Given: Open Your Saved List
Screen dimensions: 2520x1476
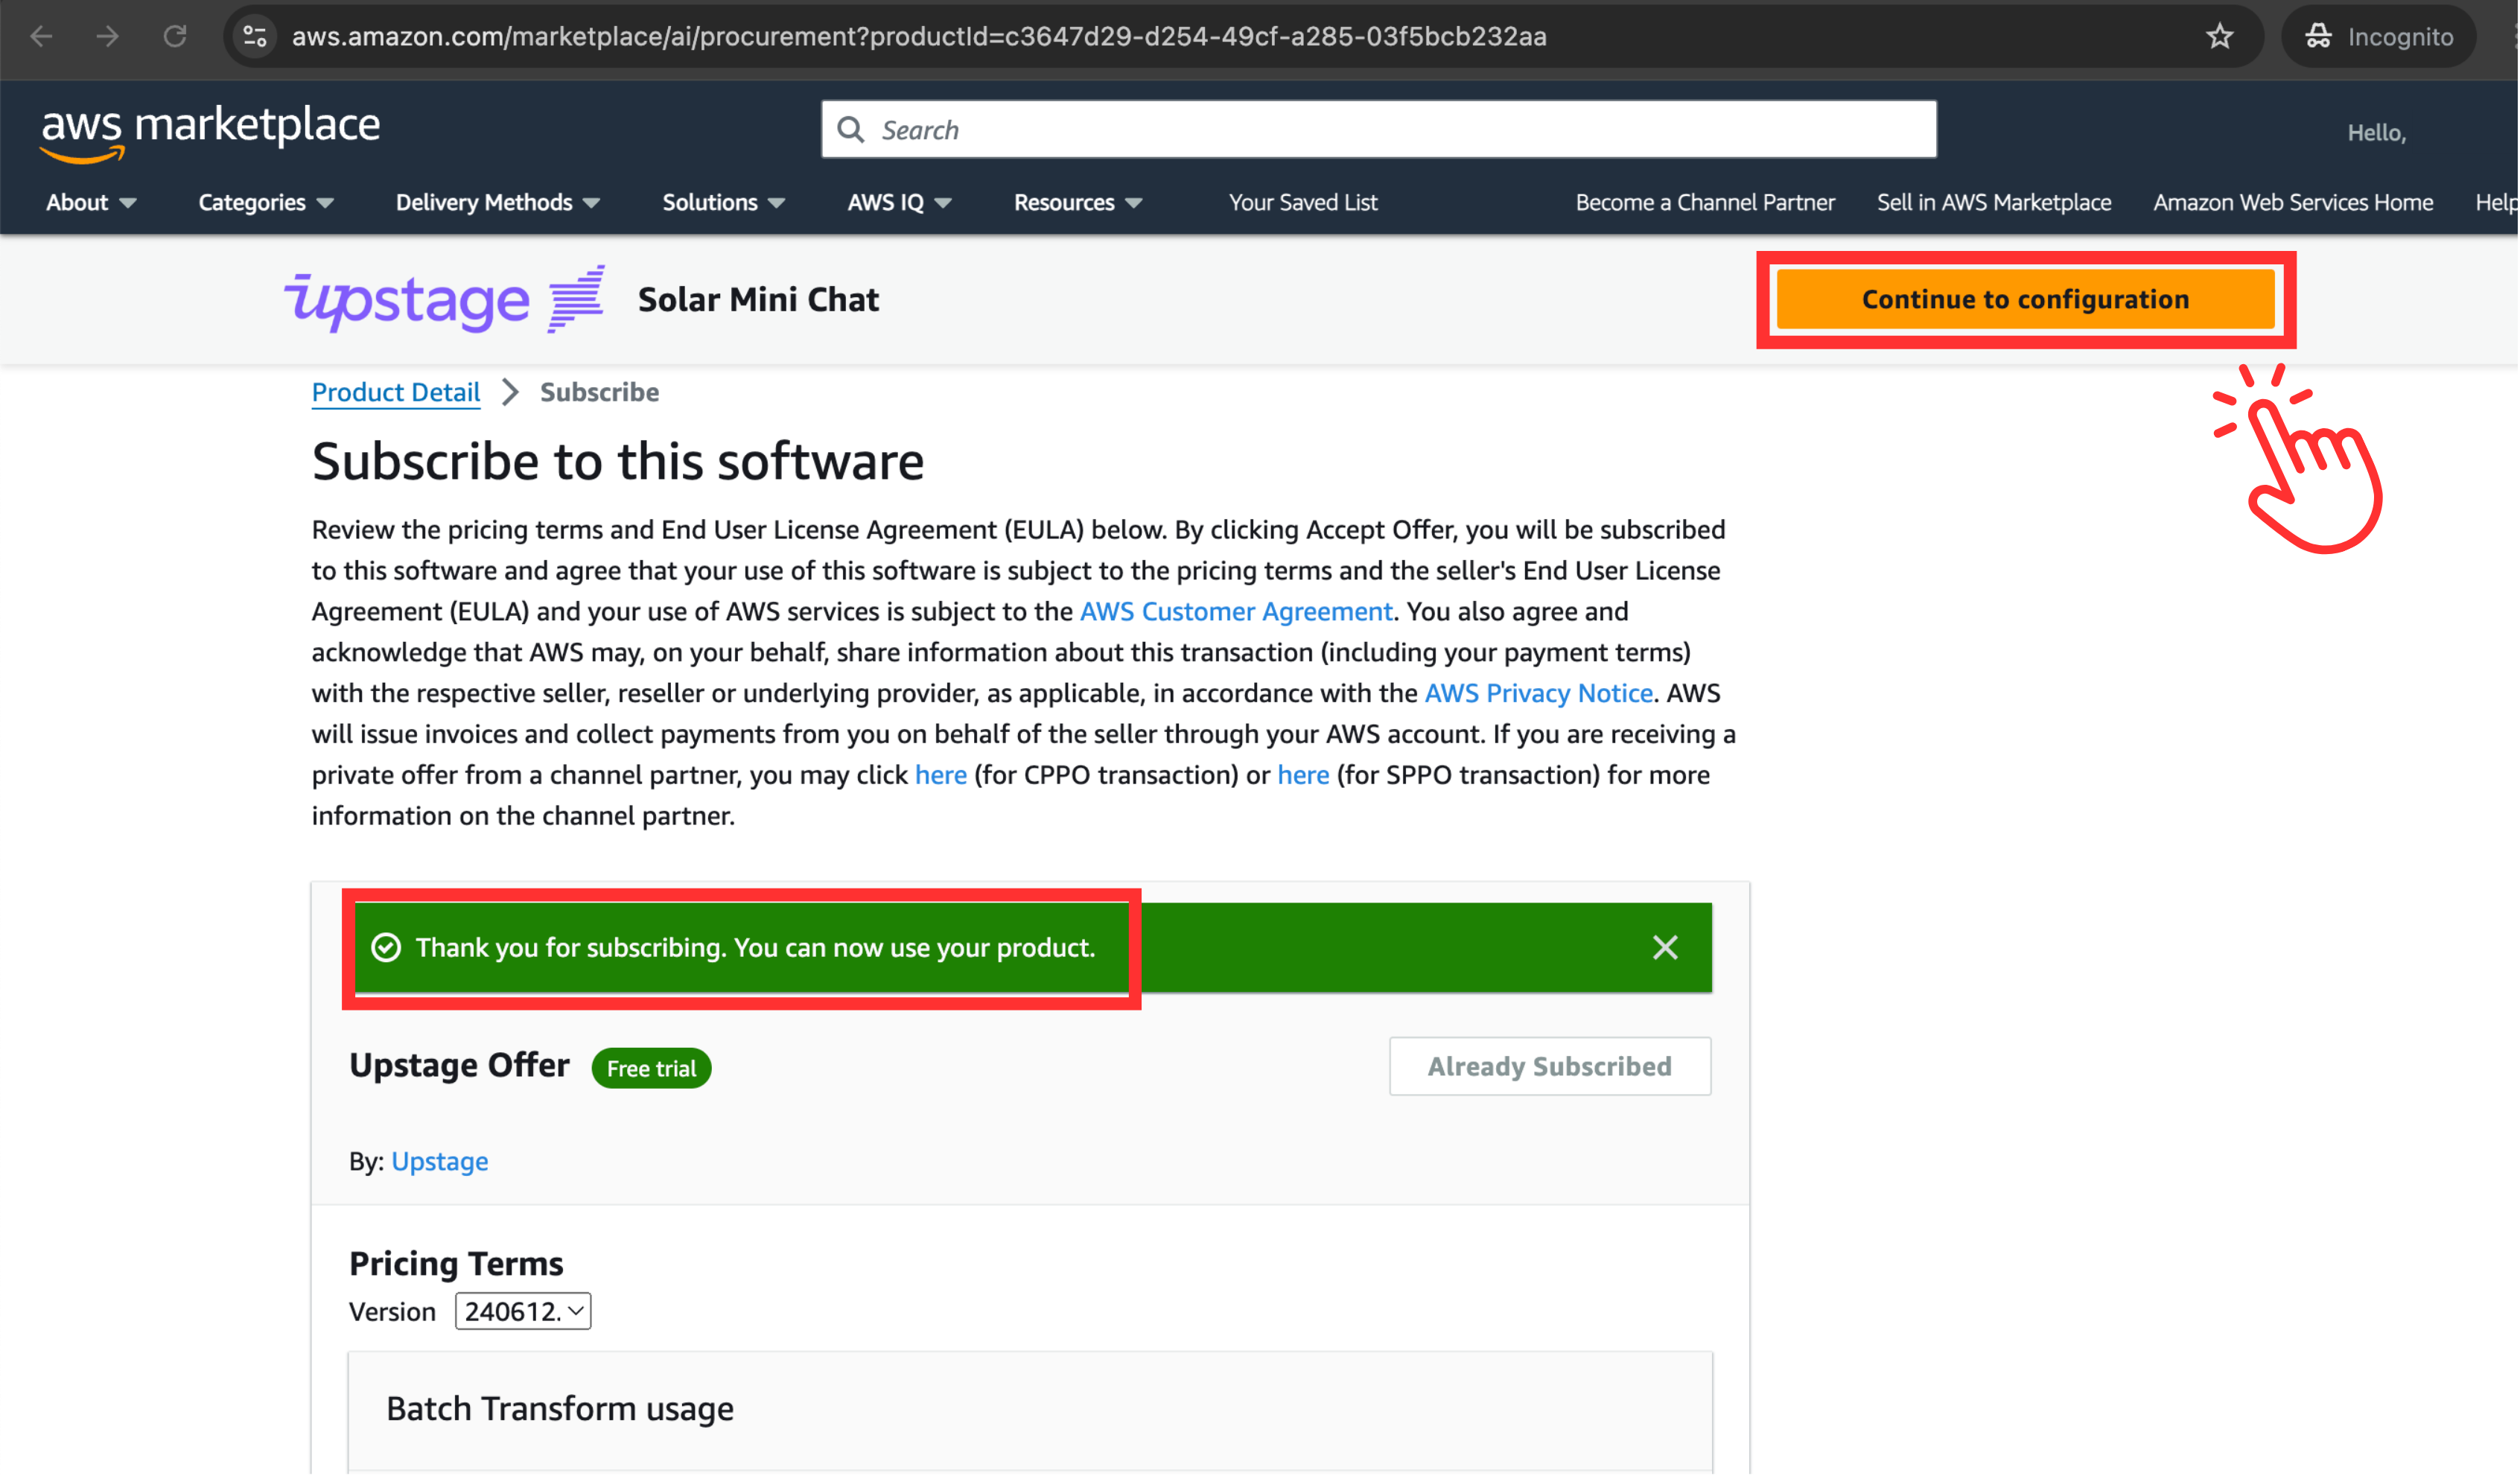Looking at the screenshot, I should [1304, 203].
